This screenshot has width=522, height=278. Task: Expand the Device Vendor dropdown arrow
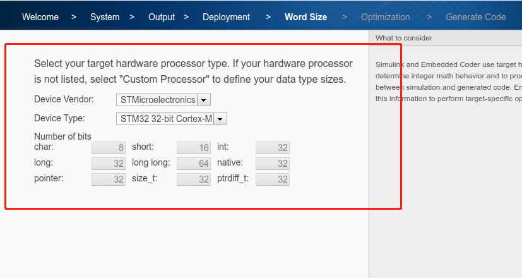204,100
